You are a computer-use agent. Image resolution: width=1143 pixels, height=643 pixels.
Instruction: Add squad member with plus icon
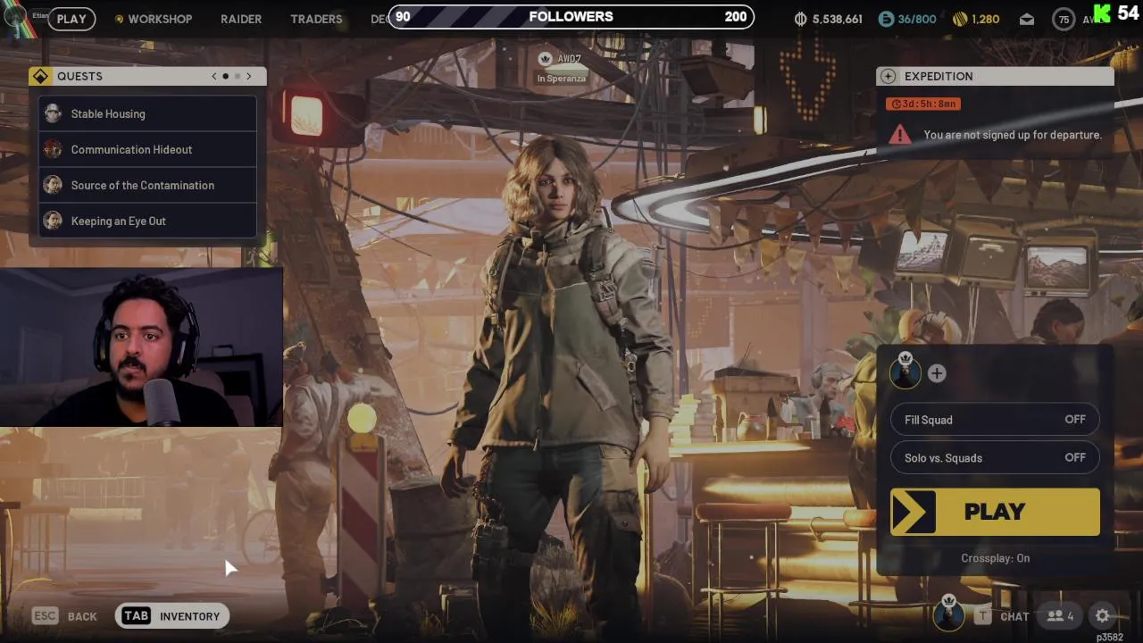coord(936,373)
